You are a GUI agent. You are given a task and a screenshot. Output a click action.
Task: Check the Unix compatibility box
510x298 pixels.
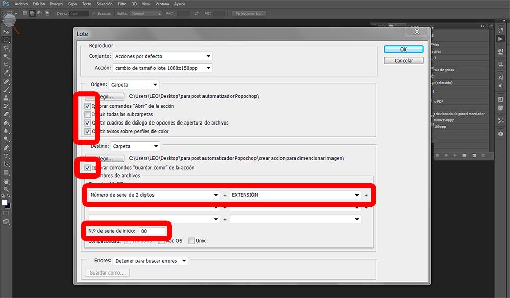click(x=192, y=241)
